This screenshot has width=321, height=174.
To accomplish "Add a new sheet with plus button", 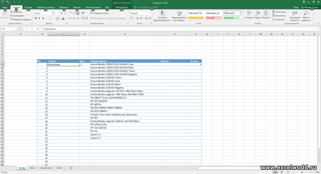I will [x=71, y=168].
